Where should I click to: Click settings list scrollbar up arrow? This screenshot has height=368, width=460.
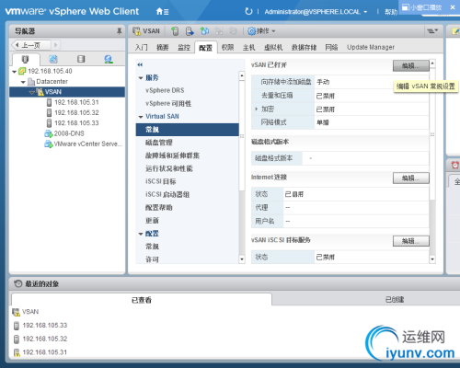[242, 75]
